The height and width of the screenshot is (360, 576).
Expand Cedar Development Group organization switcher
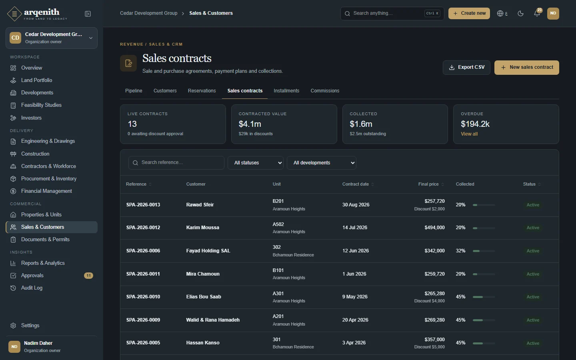tap(52, 38)
